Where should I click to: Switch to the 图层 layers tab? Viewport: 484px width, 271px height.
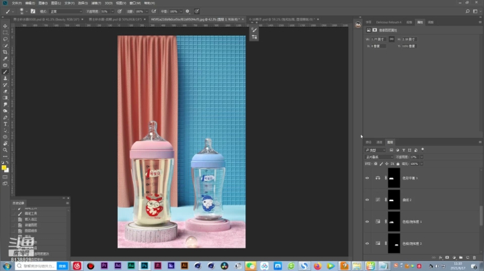coord(390,142)
